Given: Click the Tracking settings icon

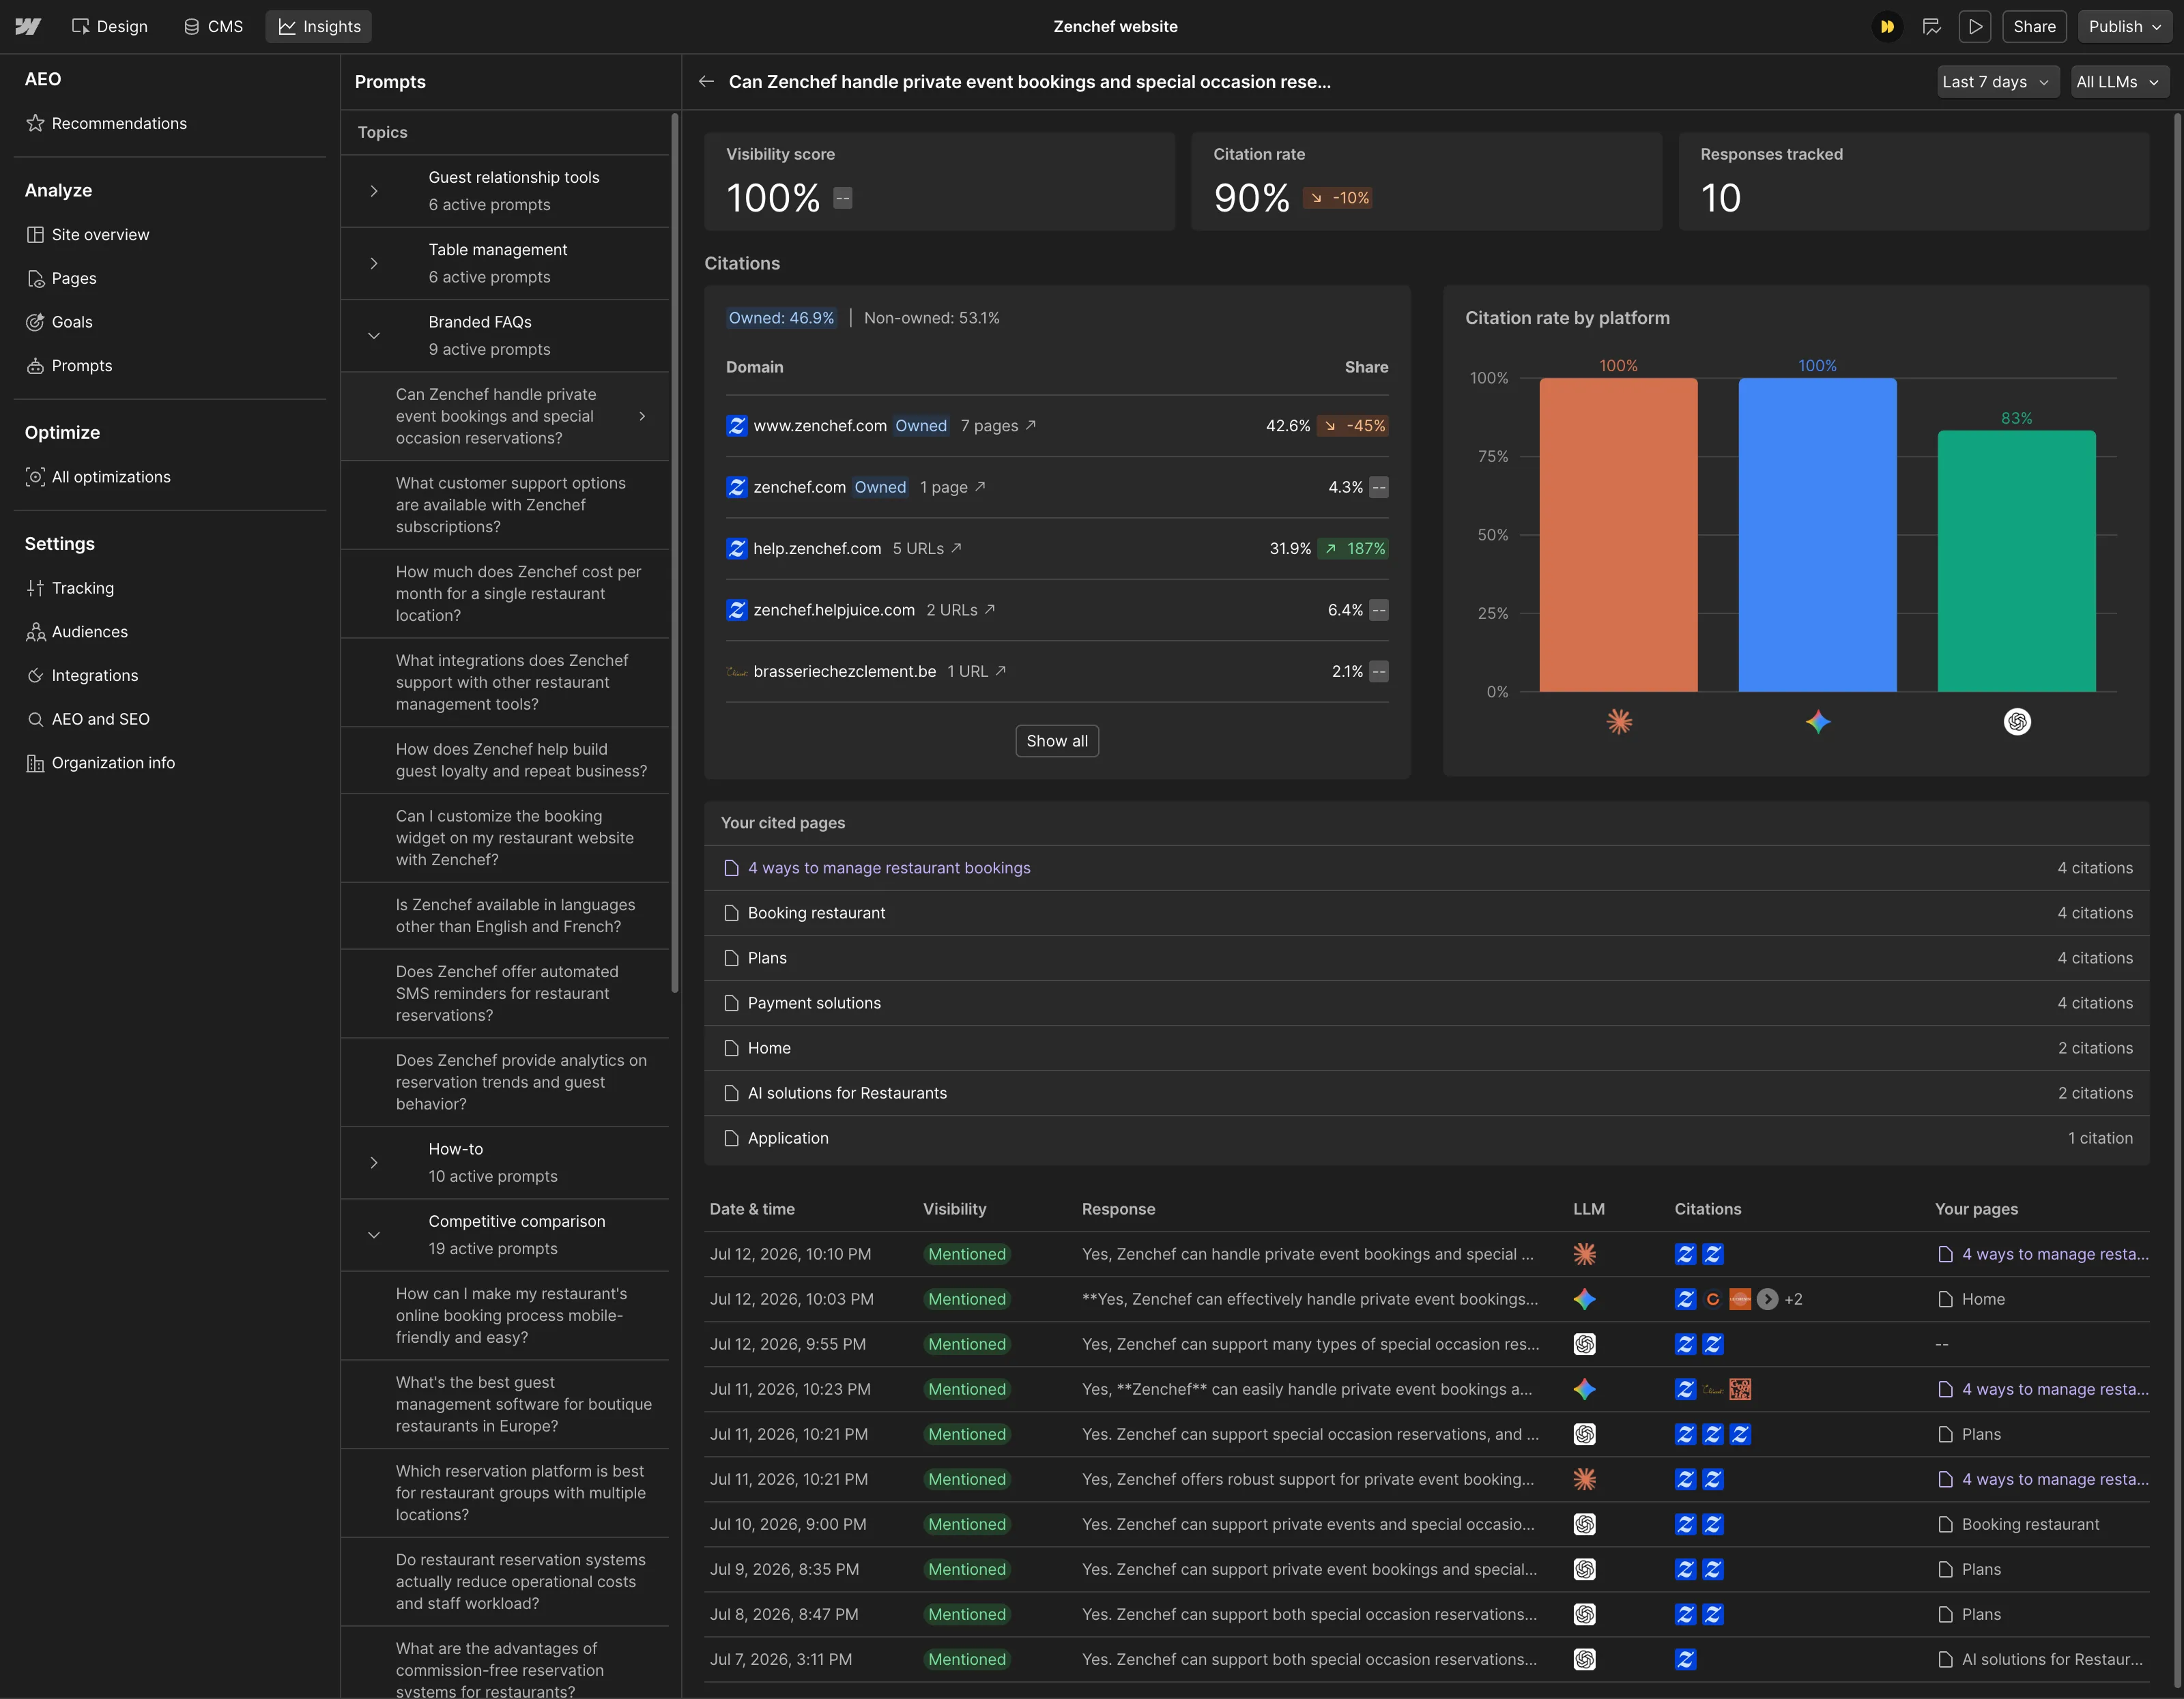Looking at the screenshot, I should pyautogui.click(x=35, y=588).
